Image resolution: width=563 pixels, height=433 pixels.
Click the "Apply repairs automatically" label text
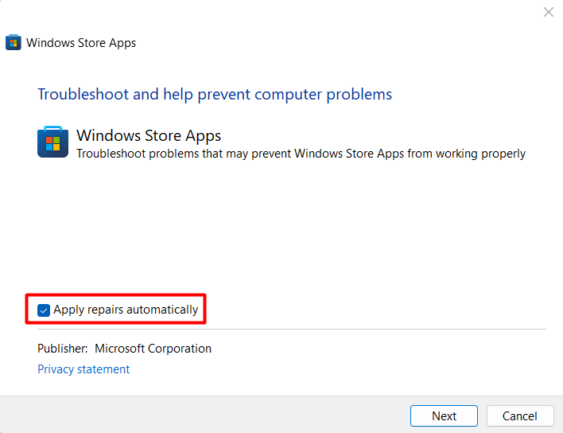click(126, 310)
